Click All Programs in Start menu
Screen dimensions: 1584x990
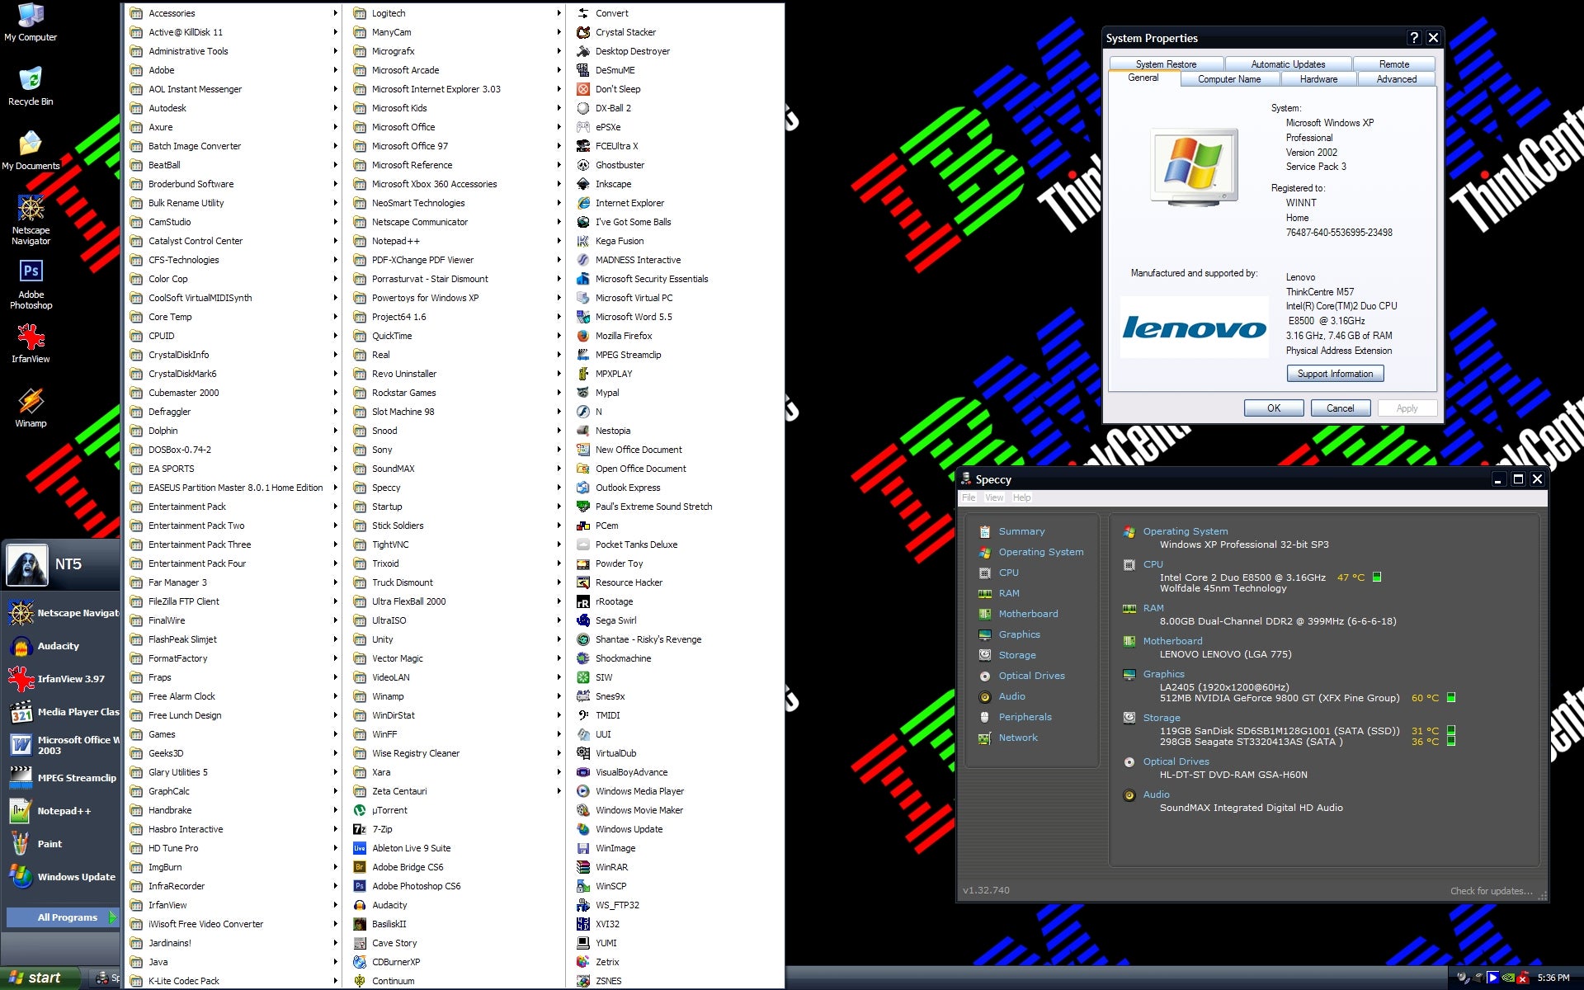pos(63,917)
